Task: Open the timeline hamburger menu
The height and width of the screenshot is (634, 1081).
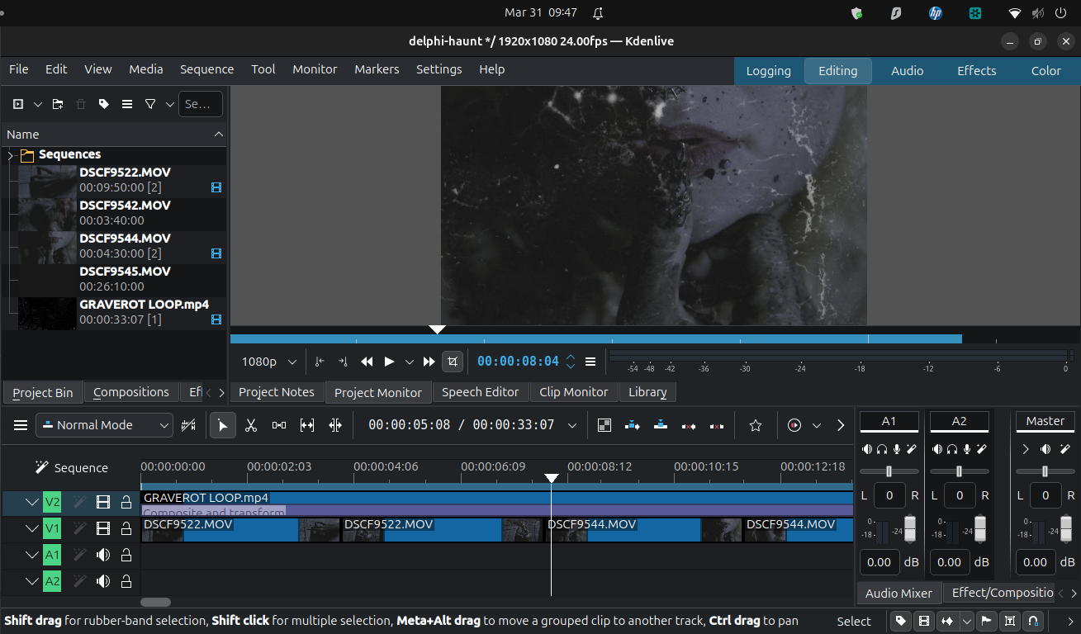Action: [x=21, y=425]
